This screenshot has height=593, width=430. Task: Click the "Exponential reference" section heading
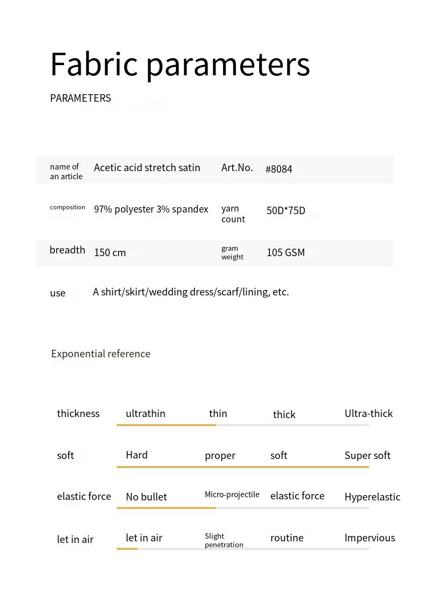101,354
